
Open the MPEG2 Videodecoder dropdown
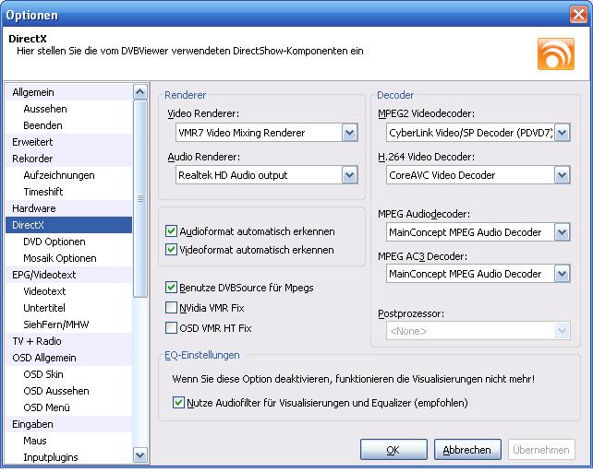[x=562, y=134]
